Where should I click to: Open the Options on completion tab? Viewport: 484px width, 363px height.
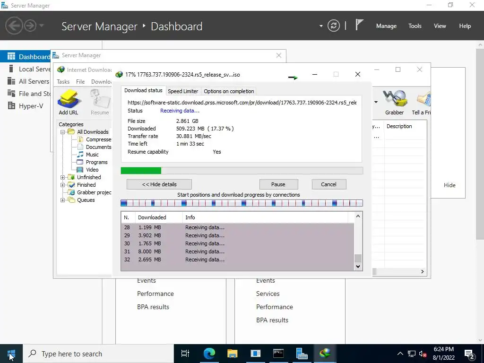click(x=229, y=91)
